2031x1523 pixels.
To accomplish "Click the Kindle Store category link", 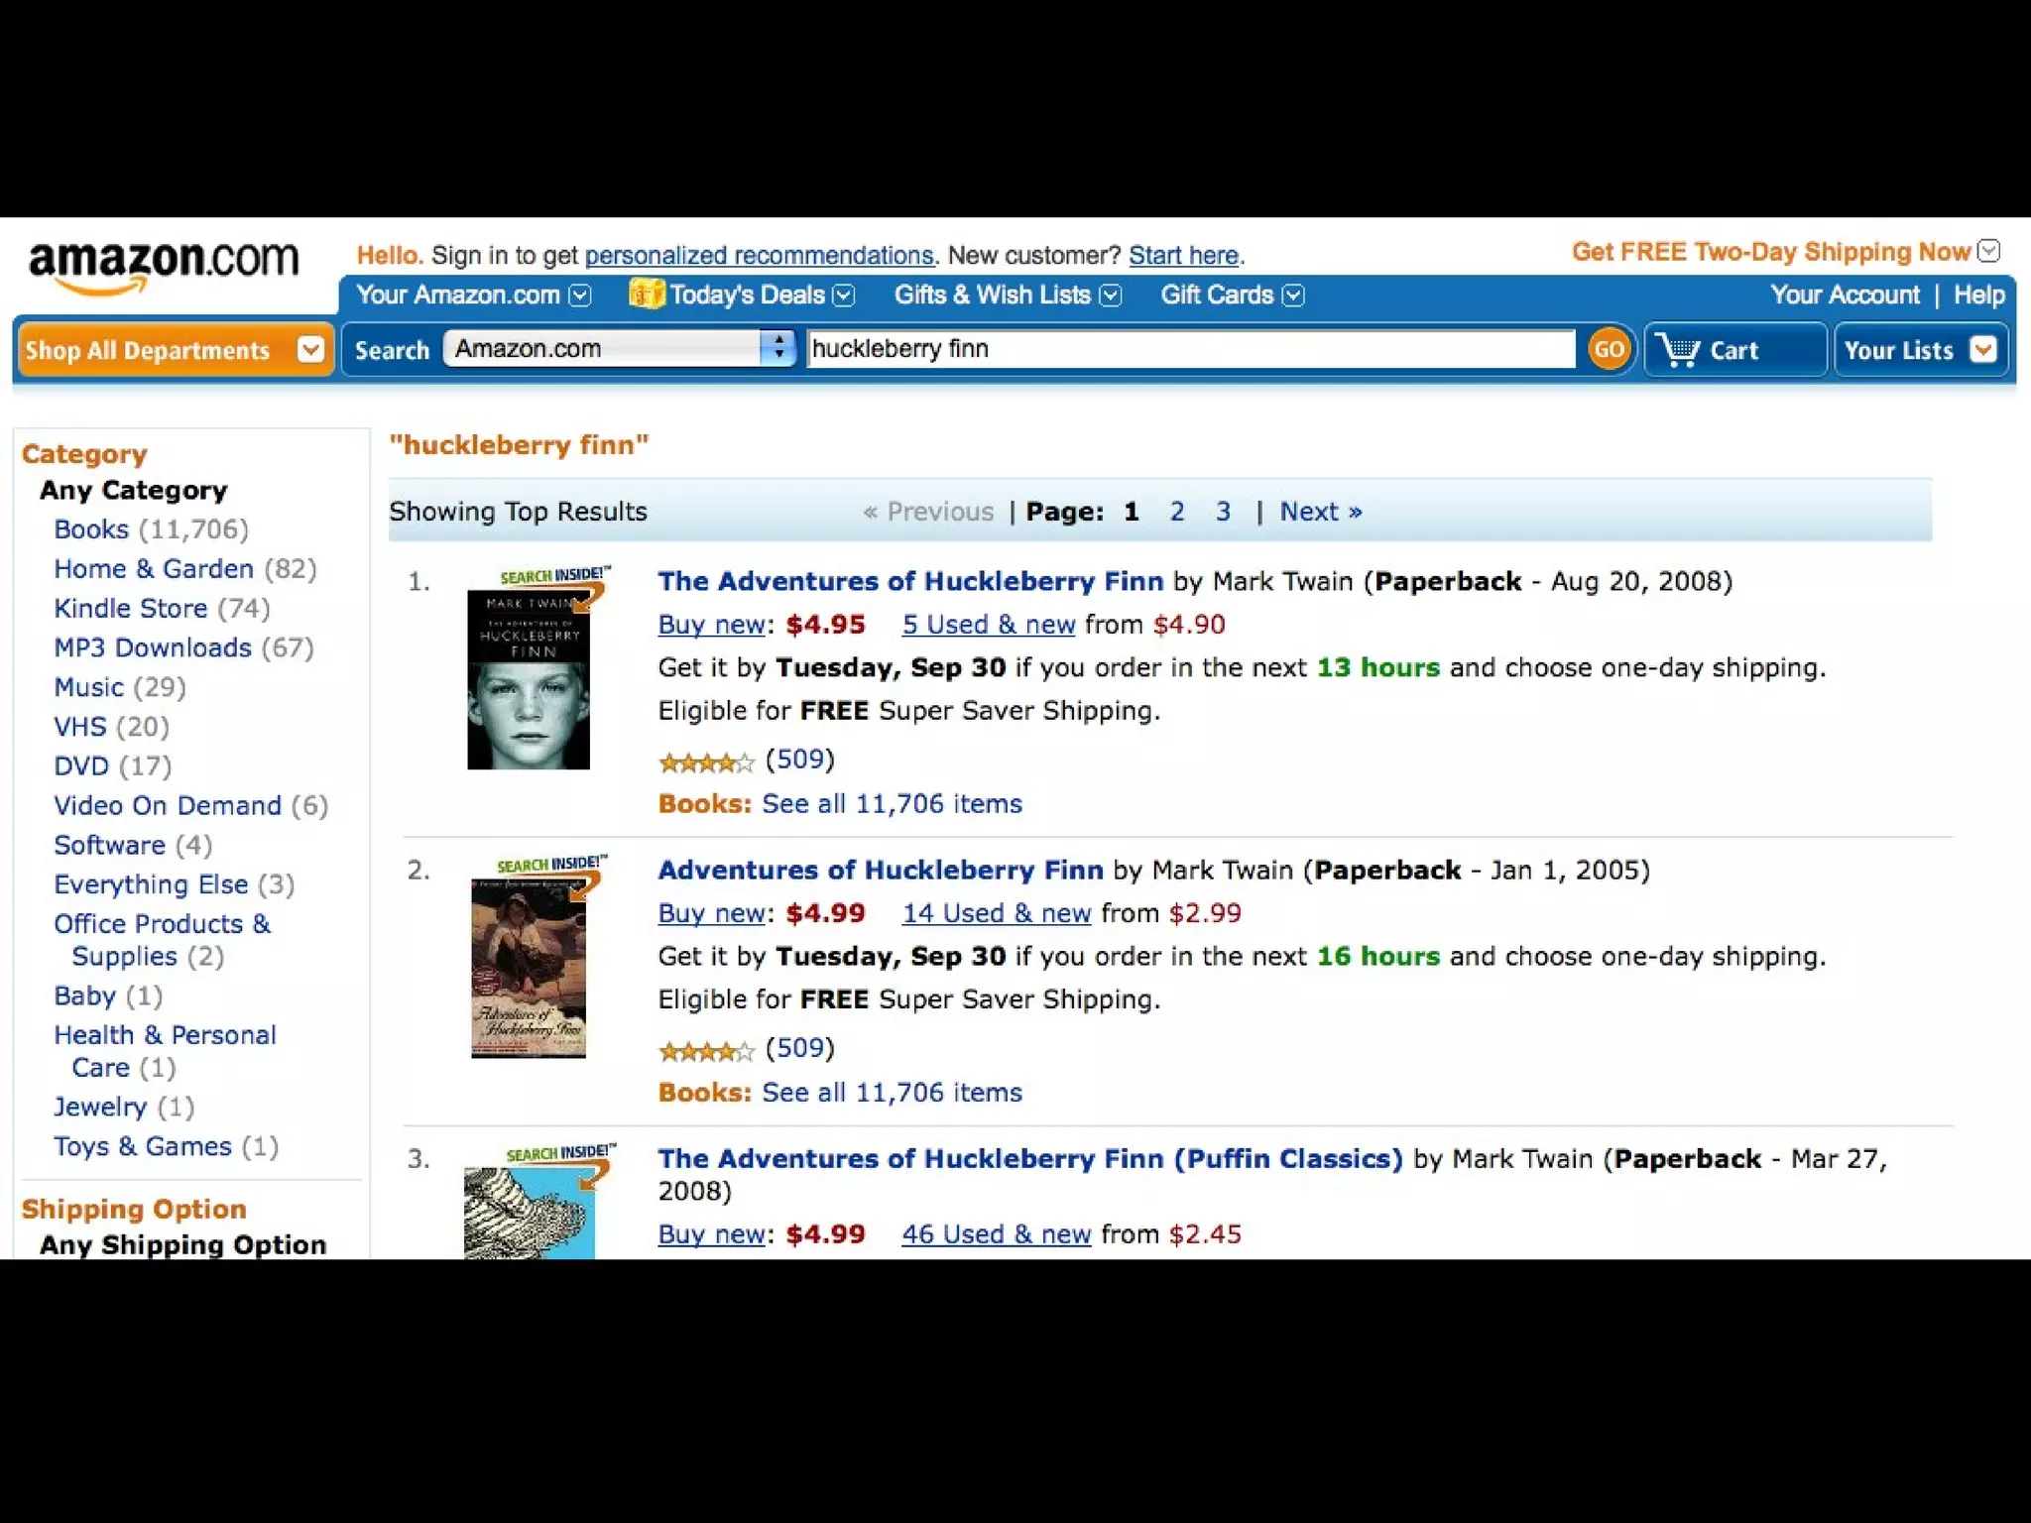I will click(131, 608).
